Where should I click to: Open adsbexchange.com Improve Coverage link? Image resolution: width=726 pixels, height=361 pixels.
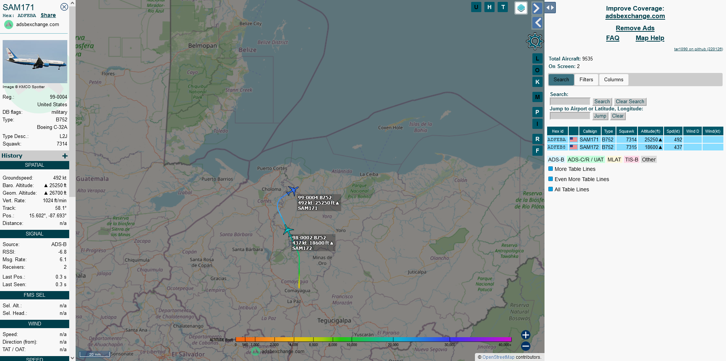point(635,16)
